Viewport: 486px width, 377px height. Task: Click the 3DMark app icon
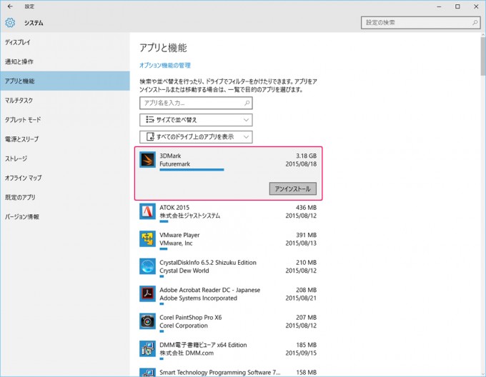147,160
